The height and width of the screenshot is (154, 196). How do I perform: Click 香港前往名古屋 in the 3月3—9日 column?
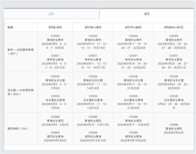(55, 80)
